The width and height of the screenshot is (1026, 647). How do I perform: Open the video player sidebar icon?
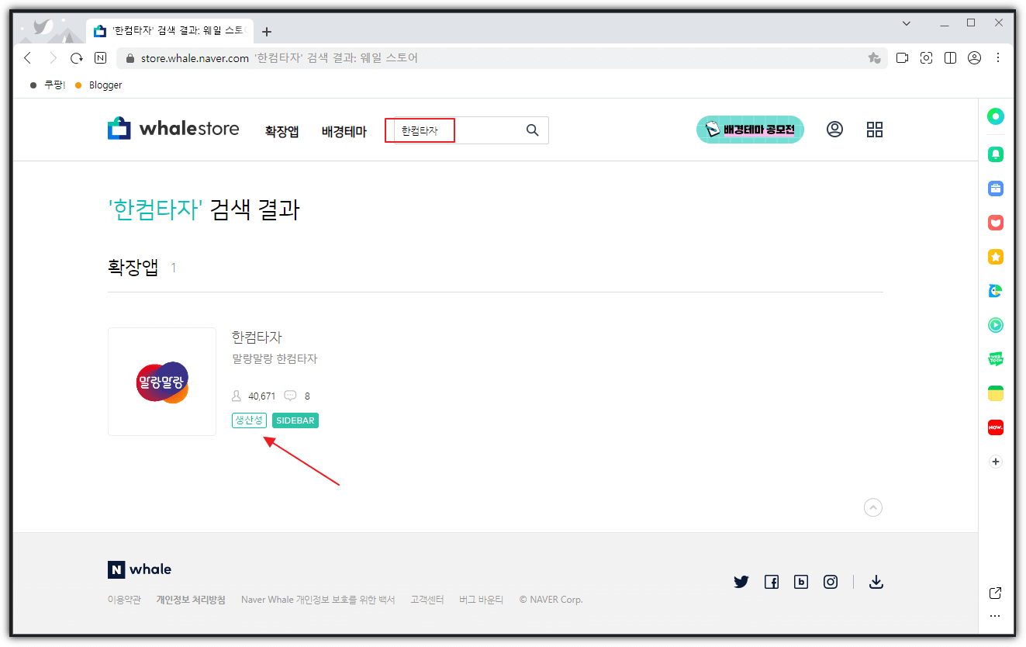tap(996, 325)
